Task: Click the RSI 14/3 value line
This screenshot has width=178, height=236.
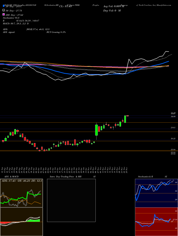Action: coord(21,21)
